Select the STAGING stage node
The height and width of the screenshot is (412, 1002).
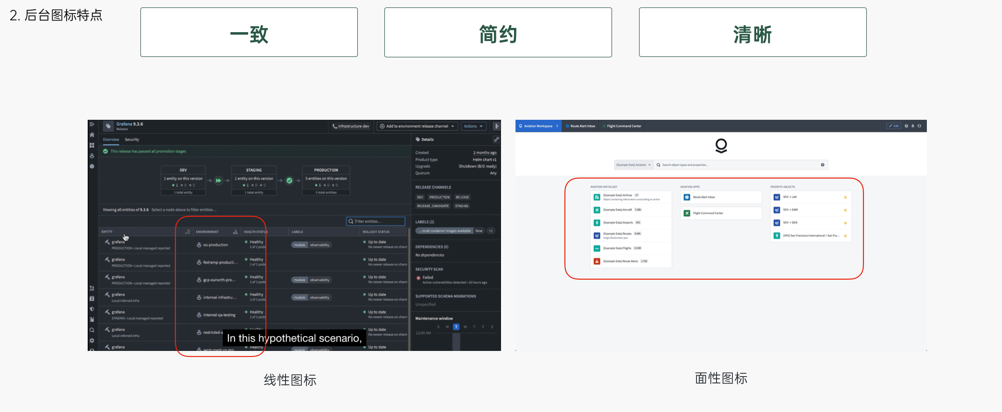tap(254, 180)
